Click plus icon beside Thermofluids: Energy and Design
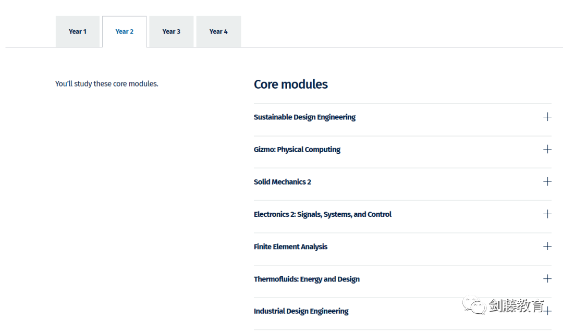Viewport: 563px width, 331px height. [547, 279]
